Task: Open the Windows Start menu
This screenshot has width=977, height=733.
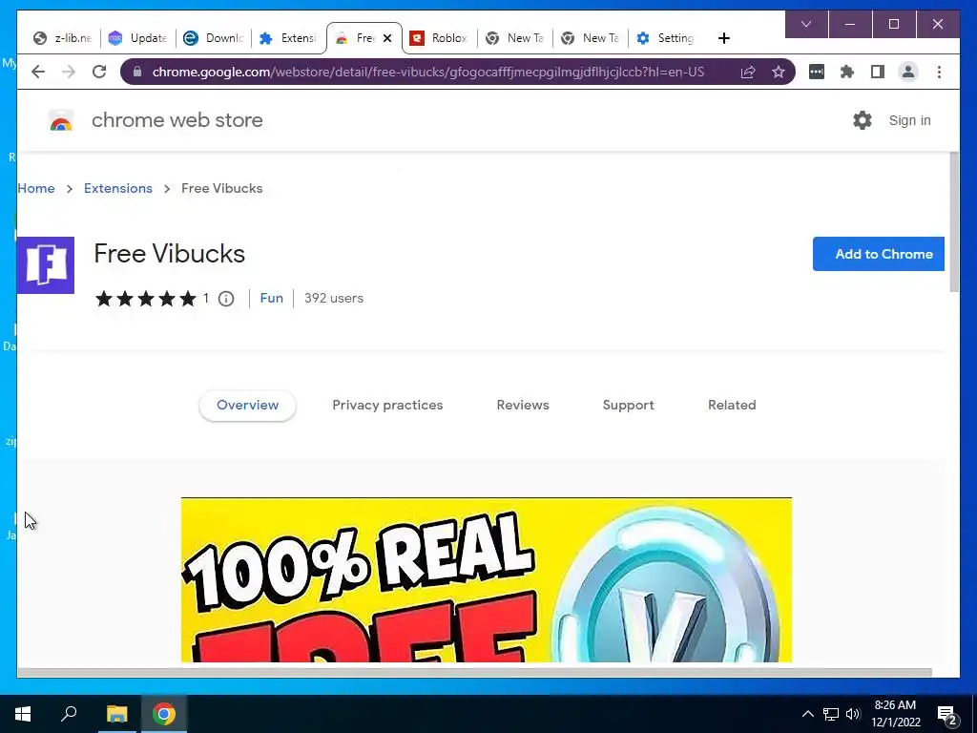Action: 23,714
